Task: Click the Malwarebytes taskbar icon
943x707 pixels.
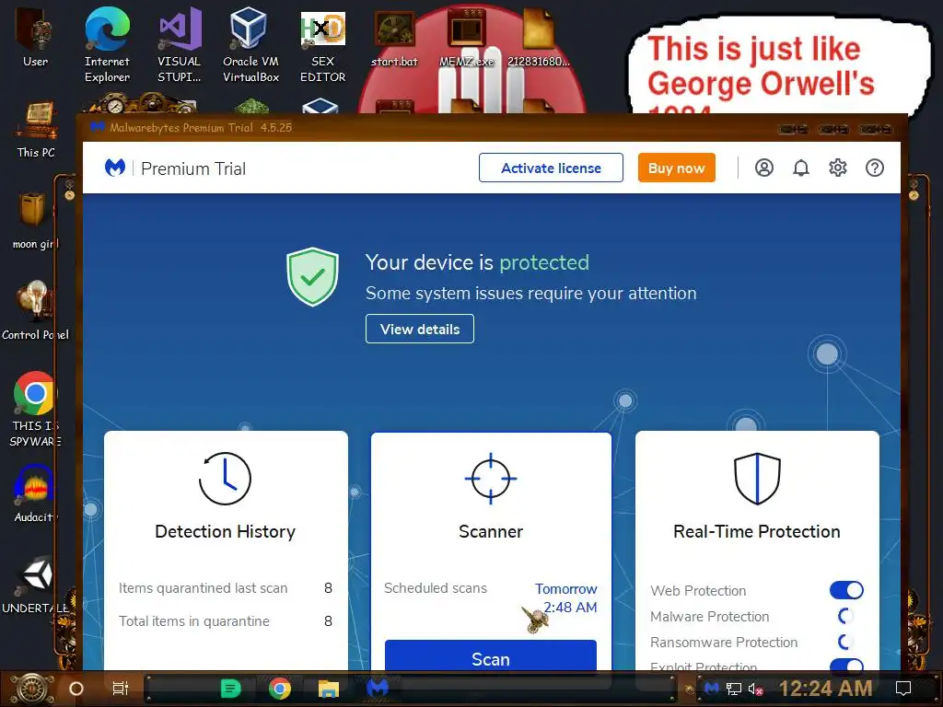Action: point(378,687)
